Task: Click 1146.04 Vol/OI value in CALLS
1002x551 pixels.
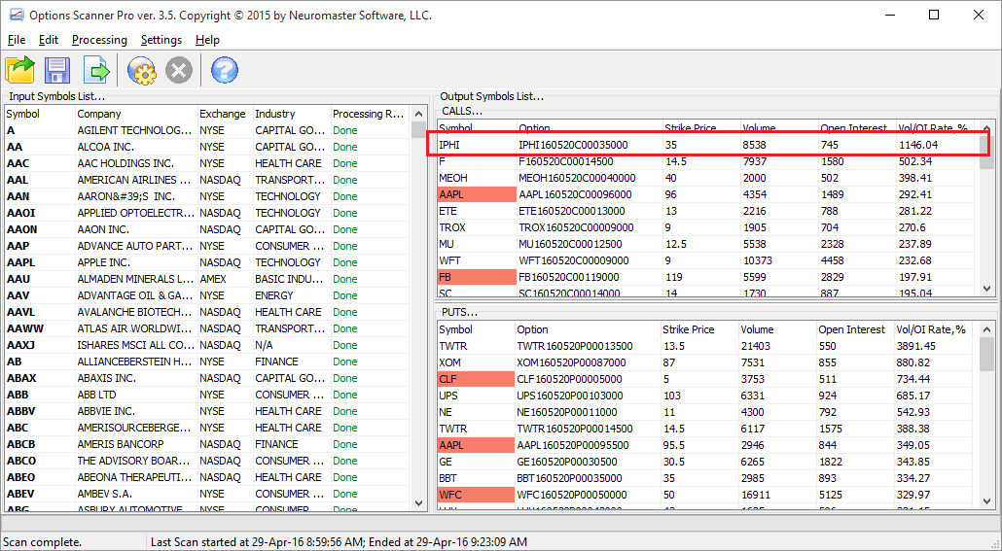Action: coord(917,145)
